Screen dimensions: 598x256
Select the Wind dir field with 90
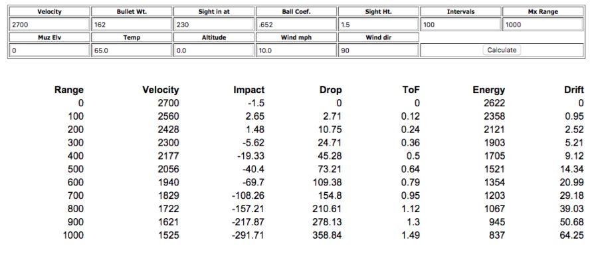click(379, 51)
